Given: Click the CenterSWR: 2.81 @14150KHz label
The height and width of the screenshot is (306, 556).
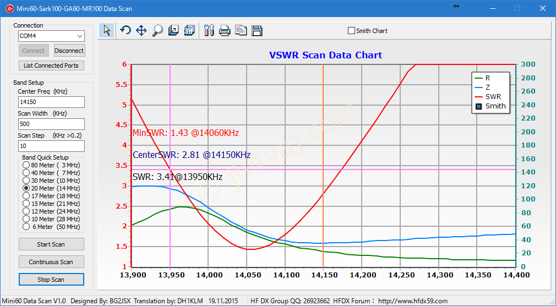Looking at the screenshot, I should [192, 155].
